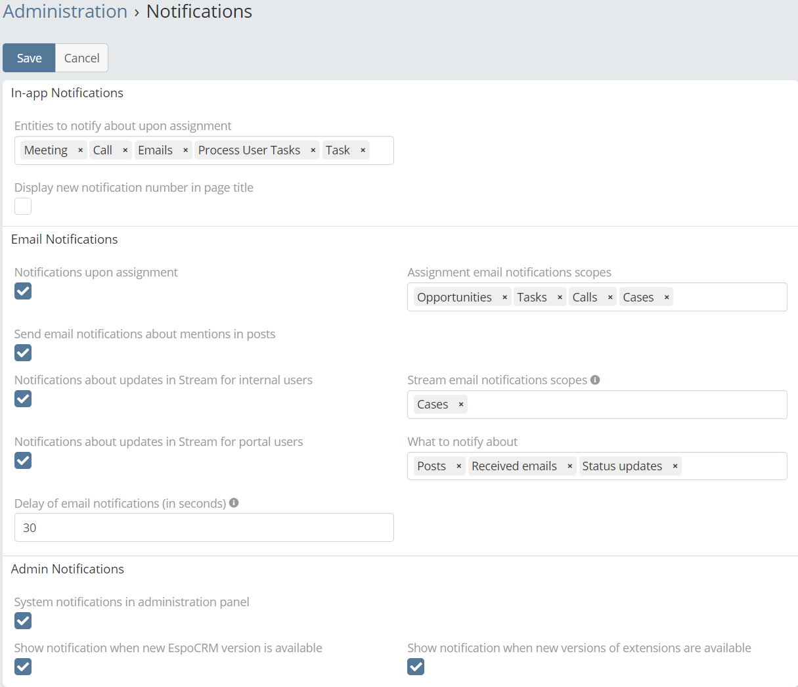Viewport: 798px width, 687px height.
Task: Enable display of notification number in page title
Action: 23,206
